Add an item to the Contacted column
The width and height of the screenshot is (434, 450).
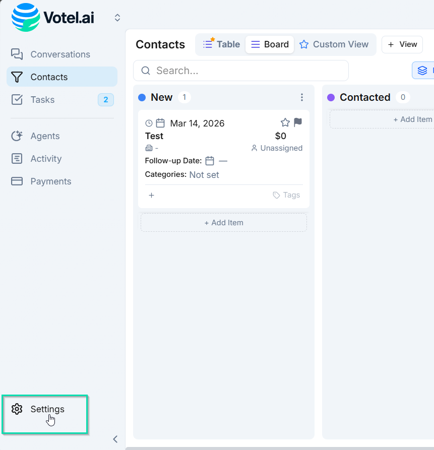[412, 119]
